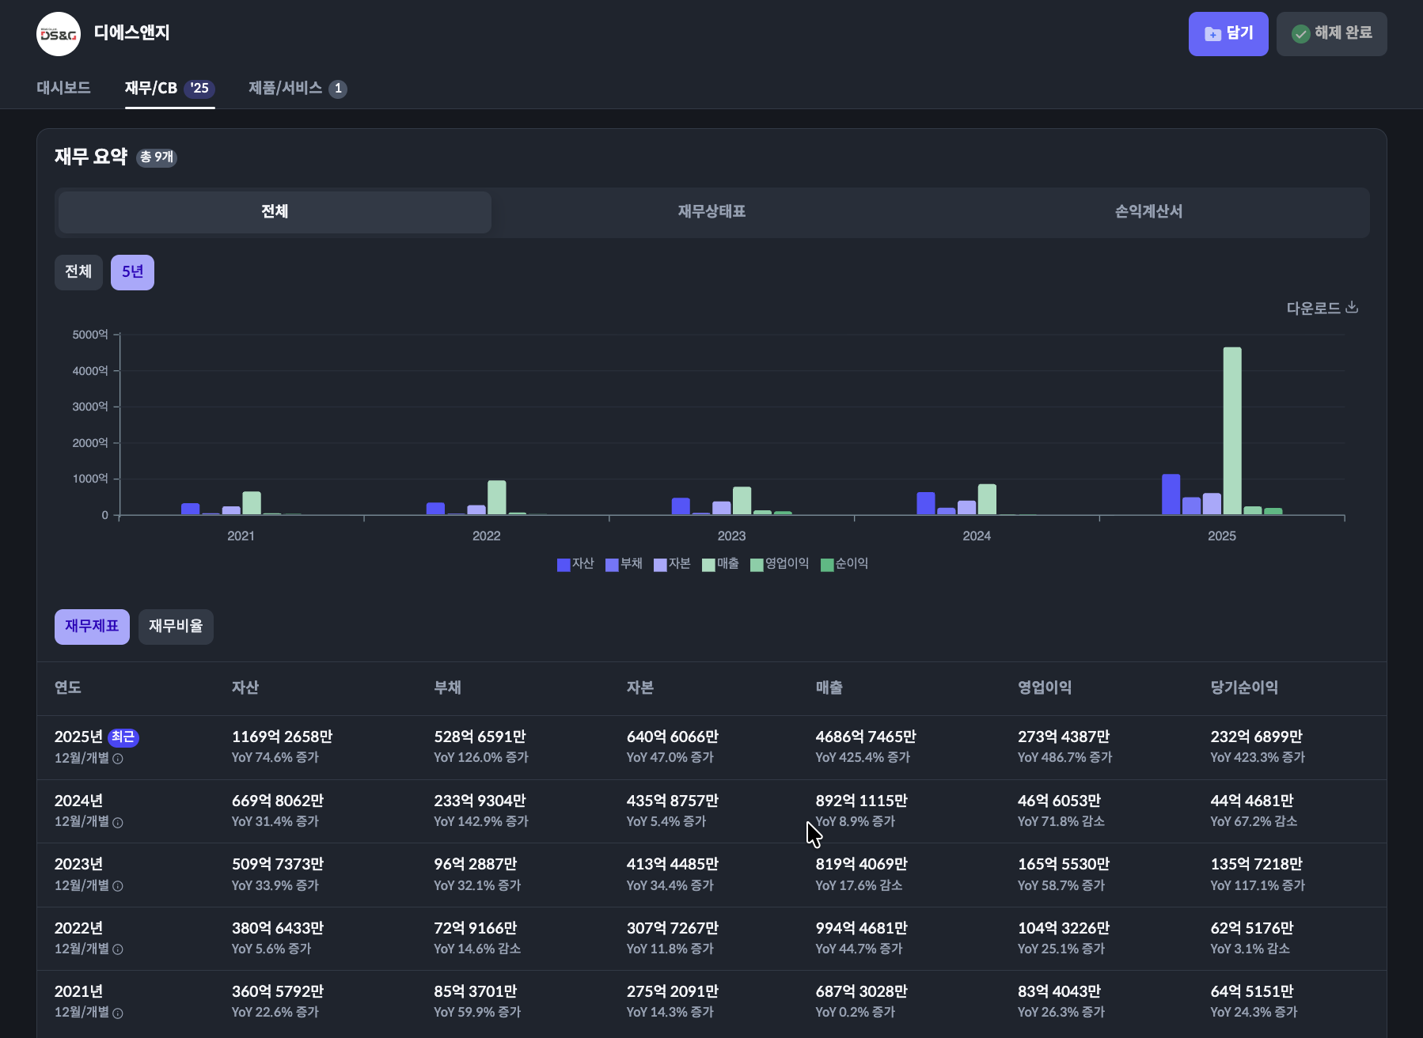Click the info icon beside 2022년 12월/개별
This screenshot has width=1423, height=1038.
tap(118, 949)
